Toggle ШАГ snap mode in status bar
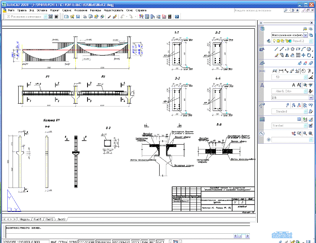Screen dimensions: 316x243 (x=53, y=242)
